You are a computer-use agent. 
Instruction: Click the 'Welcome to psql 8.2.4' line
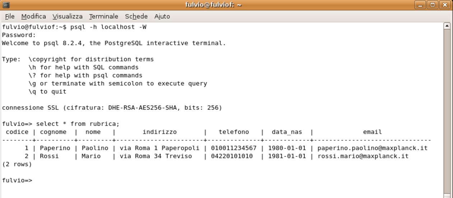coord(114,43)
